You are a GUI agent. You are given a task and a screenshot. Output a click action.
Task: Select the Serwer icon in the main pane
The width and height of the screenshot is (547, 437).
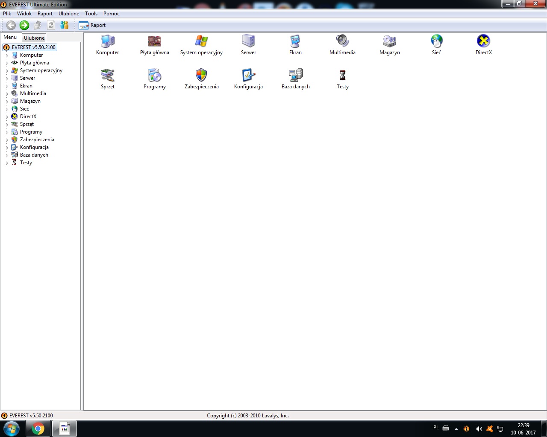point(248,41)
